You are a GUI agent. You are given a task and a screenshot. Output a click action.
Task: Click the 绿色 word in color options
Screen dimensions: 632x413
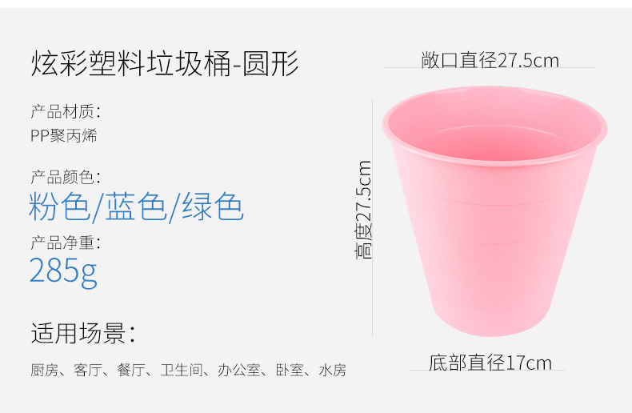point(213,206)
